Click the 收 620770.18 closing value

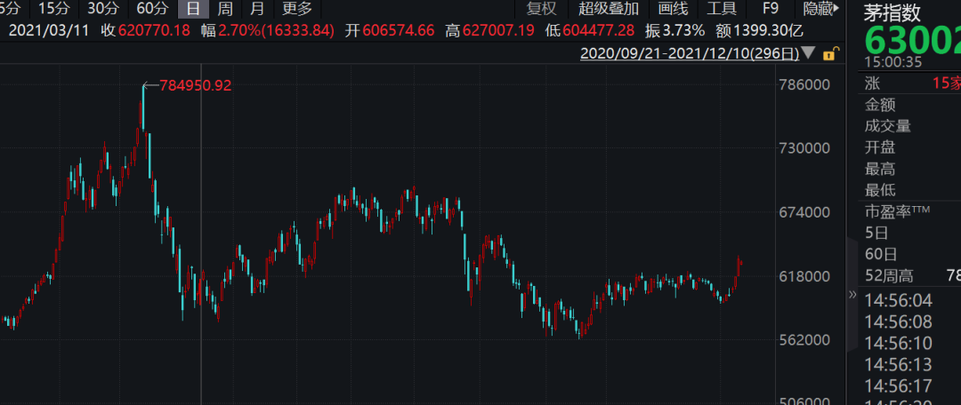coord(146,30)
